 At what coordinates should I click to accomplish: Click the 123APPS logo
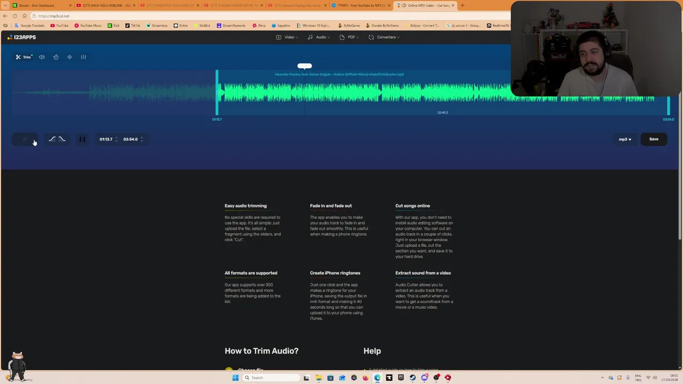click(x=22, y=37)
